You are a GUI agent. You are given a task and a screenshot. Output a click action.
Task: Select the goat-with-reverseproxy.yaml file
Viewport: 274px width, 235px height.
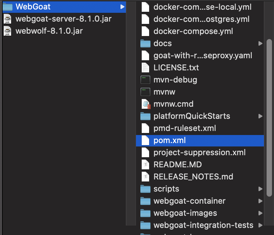tap(203, 56)
